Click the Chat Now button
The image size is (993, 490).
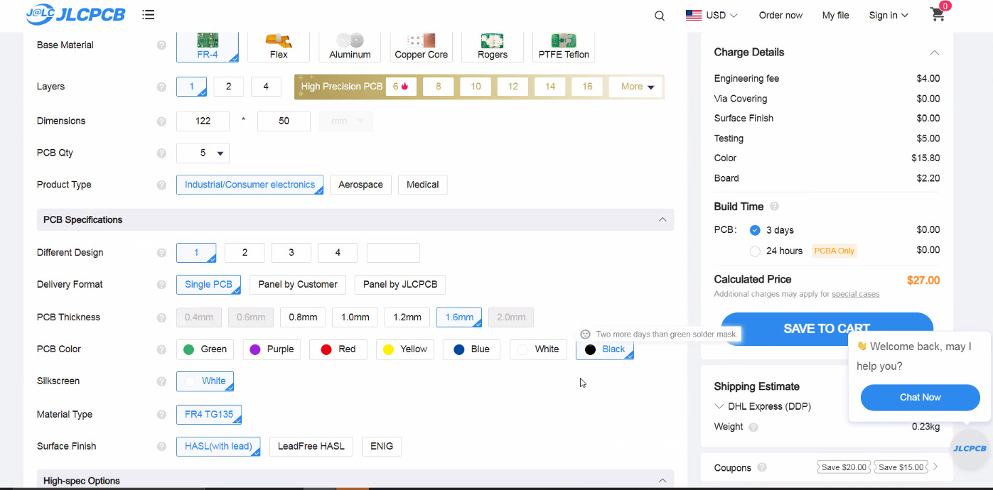tap(920, 398)
